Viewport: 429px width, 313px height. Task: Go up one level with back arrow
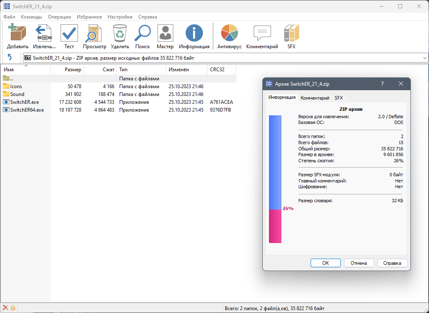10,58
